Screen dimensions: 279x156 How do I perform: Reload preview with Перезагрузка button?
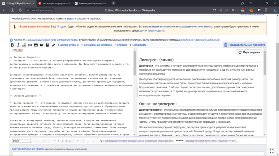click(249, 52)
